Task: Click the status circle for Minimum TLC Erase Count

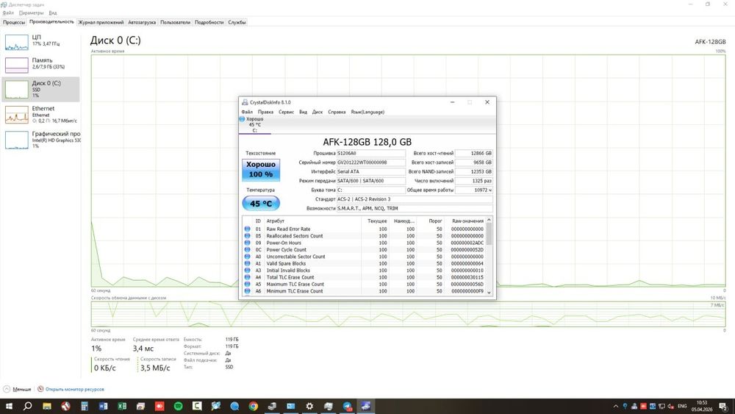Action: click(x=247, y=291)
